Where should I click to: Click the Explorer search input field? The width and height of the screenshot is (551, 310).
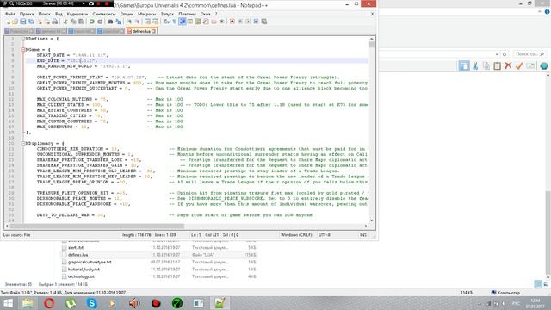tap(529, 54)
